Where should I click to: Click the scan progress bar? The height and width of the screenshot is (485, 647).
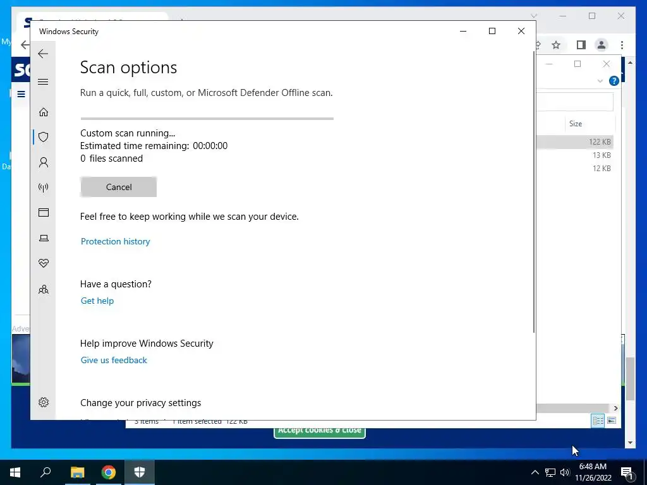tap(207, 119)
